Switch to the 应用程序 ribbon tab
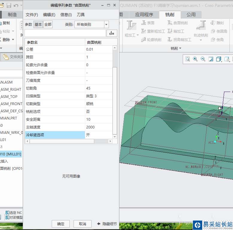This screenshot has width=233, height=230. (x=144, y=14)
